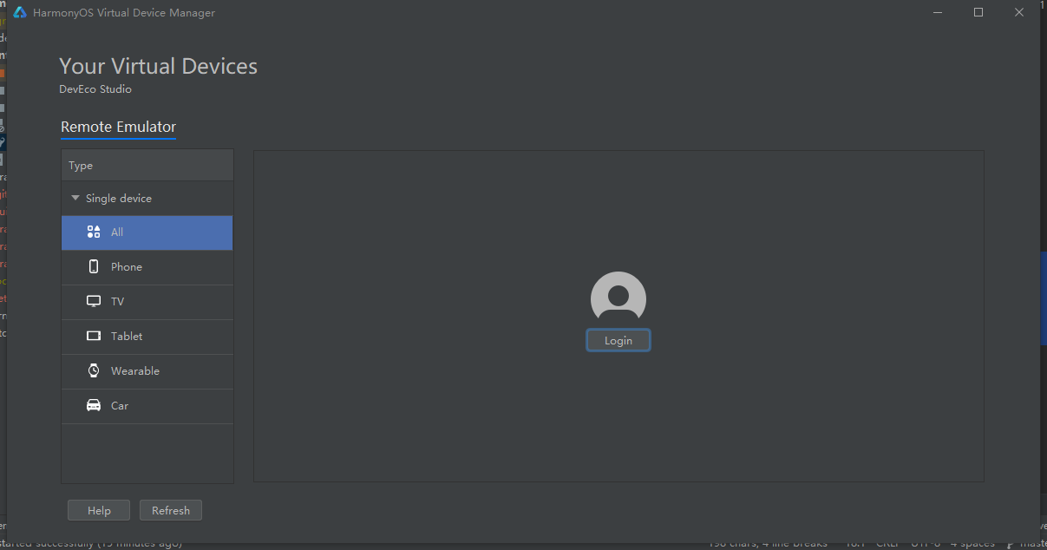This screenshot has height=550, width=1047.
Task: Select the Wearable category entry
Action: [147, 371]
